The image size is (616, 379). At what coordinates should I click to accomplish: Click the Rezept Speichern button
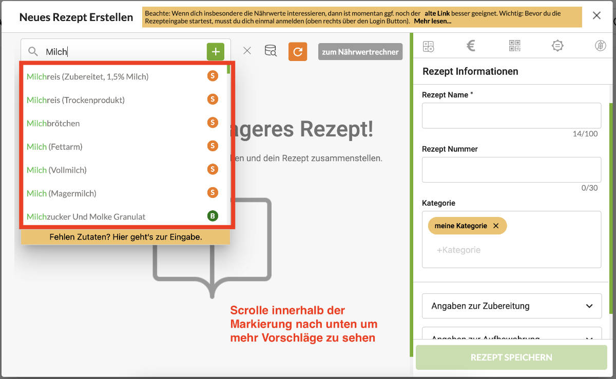(x=511, y=357)
